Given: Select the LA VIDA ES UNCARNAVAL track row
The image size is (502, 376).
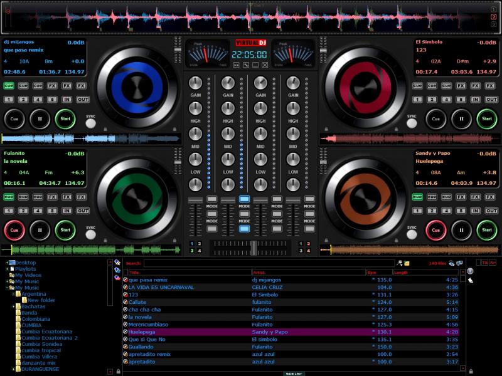Looking at the screenshot, I should 291,287.
